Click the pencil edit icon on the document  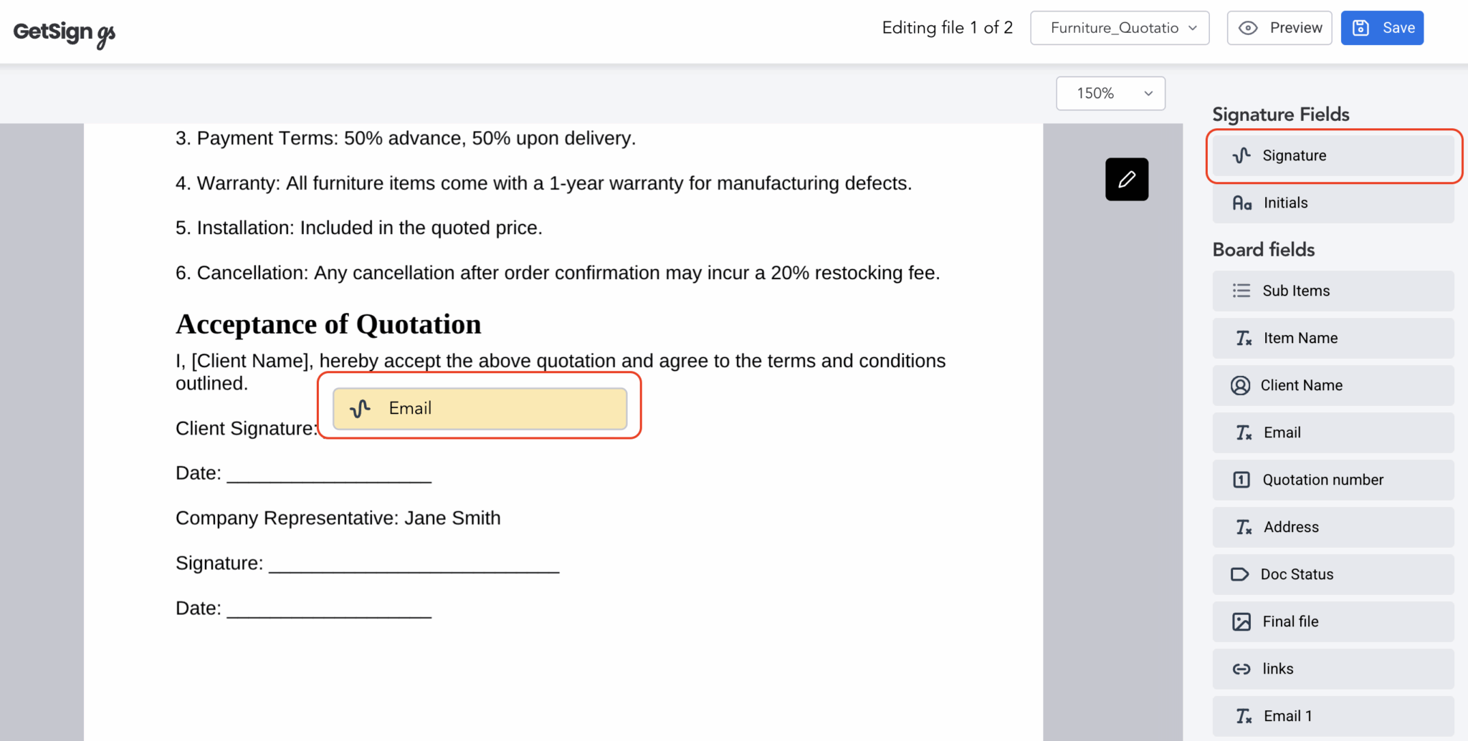tap(1126, 179)
